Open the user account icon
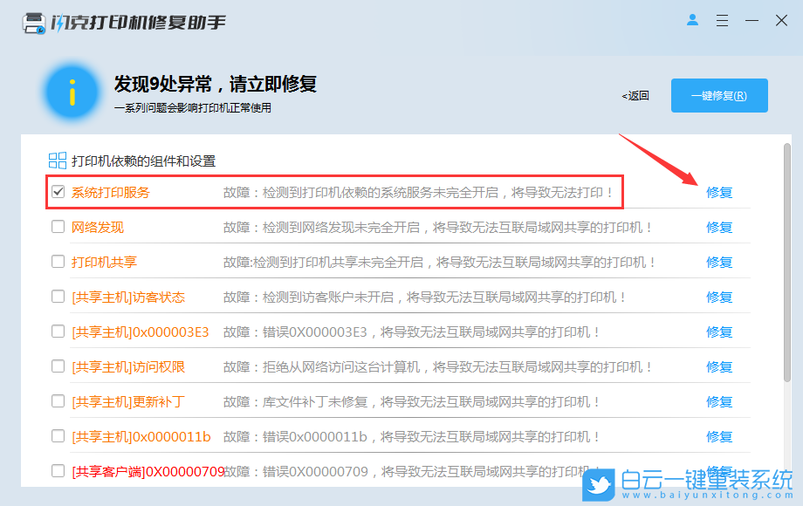Screen dimensions: 803x506 click(692, 21)
